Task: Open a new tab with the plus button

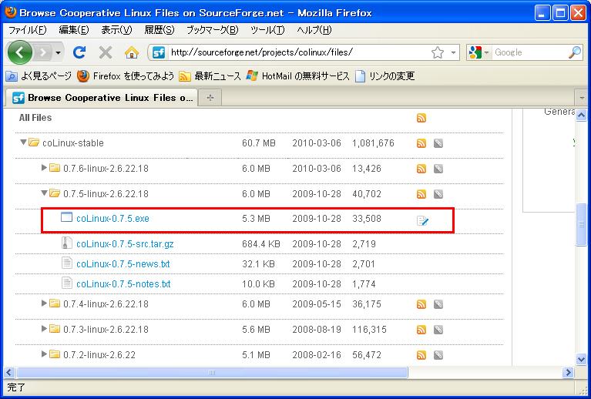Action: coord(210,98)
